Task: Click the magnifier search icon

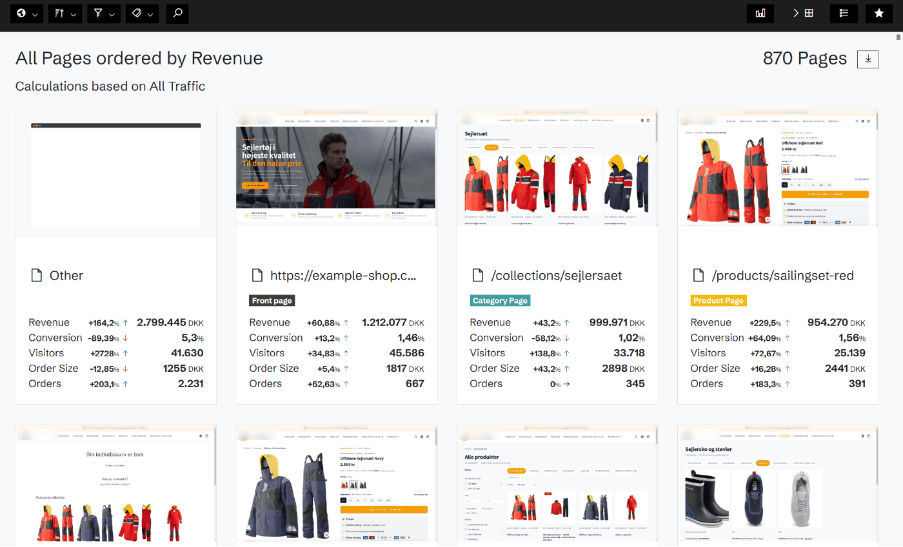Action: (x=177, y=13)
